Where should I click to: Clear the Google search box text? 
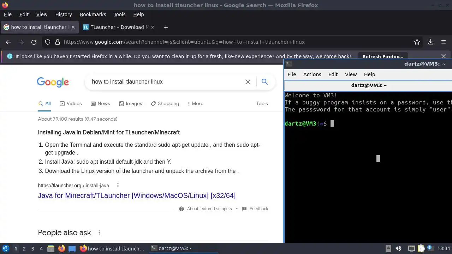248,82
